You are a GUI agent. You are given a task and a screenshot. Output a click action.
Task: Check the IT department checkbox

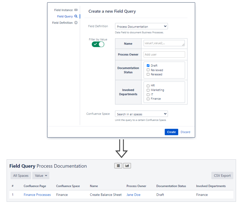(148, 95)
